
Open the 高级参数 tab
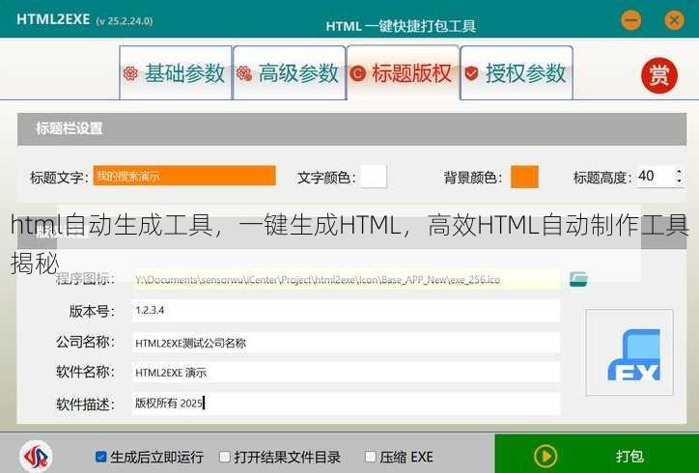290,72
